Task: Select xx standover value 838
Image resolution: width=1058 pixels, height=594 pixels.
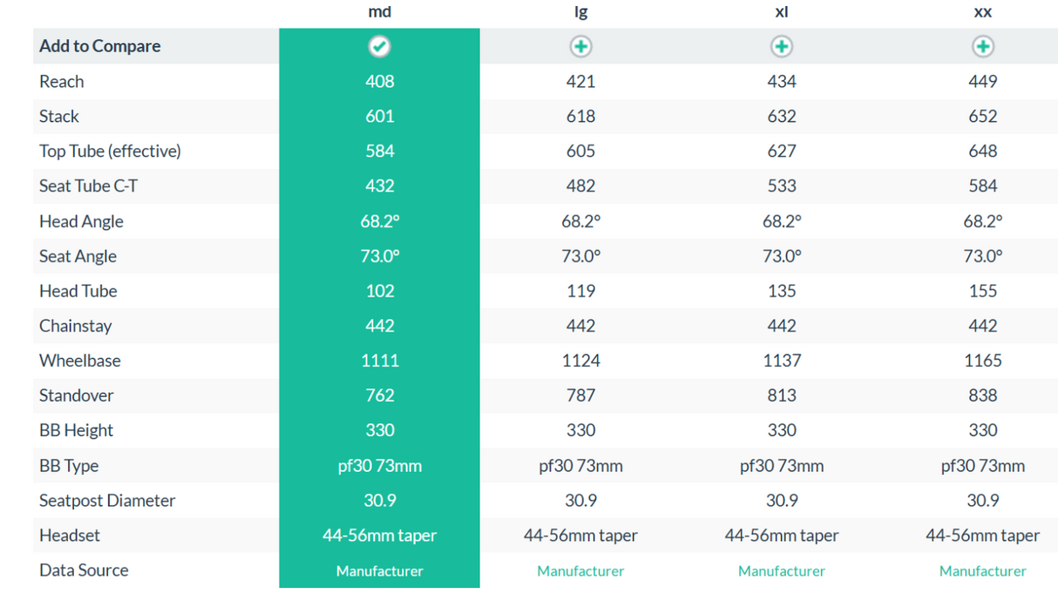Action: coord(982,395)
